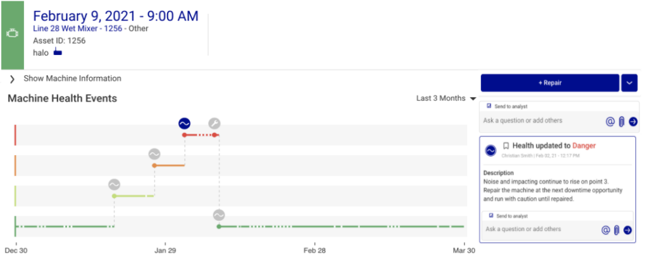Open the Line 28 Wet Mixer - 1256 link
Viewport: 648px width, 265px height.
point(77,29)
